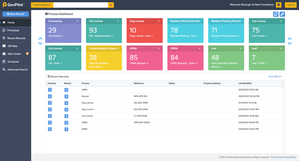The image size is (299, 161).
Task: Click the Log Out button
Action: pyautogui.click(x=291, y=5)
